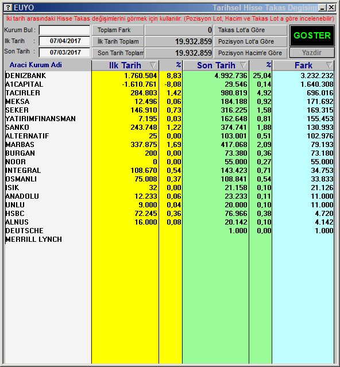The height and width of the screenshot is (367, 340).
Task: Click Fark value 3.232.232
Action: [x=317, y=76]
